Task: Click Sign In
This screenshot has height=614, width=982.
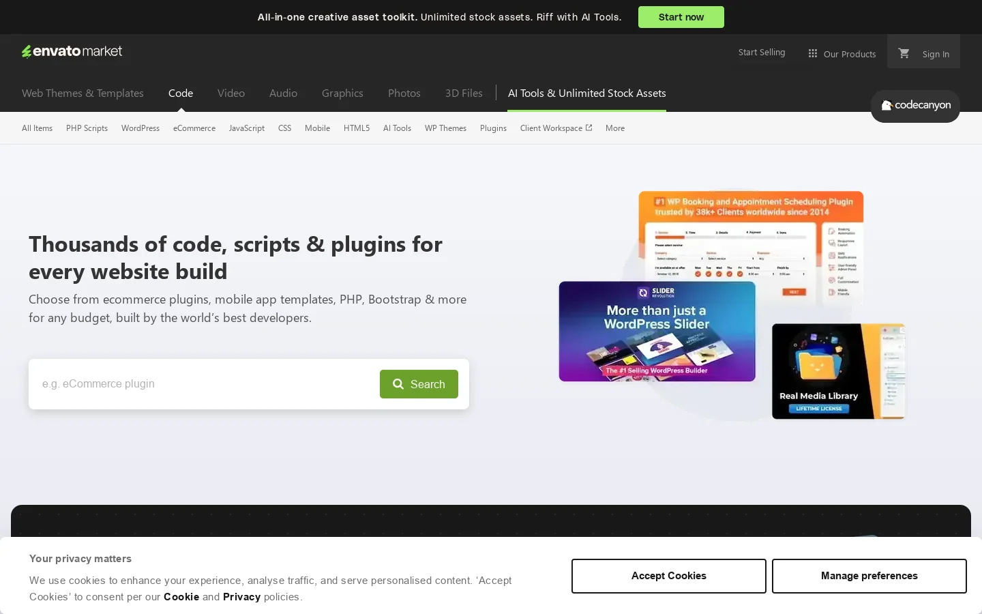Action: point(936,54)
